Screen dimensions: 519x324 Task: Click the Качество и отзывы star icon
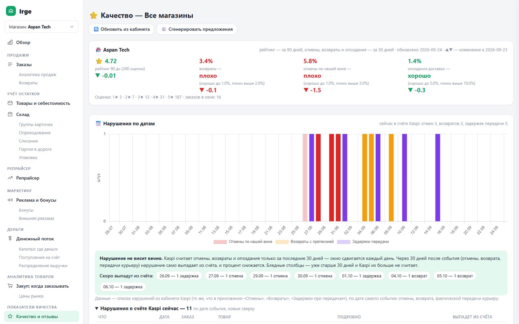10,316
